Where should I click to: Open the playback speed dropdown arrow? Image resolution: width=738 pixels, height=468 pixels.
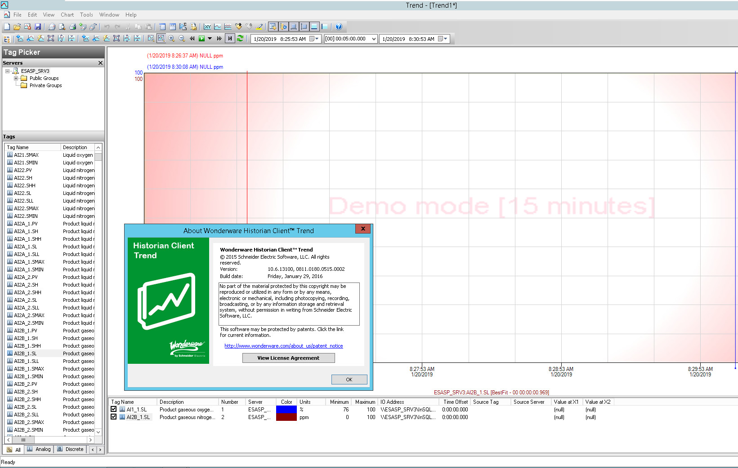(210, 38)
